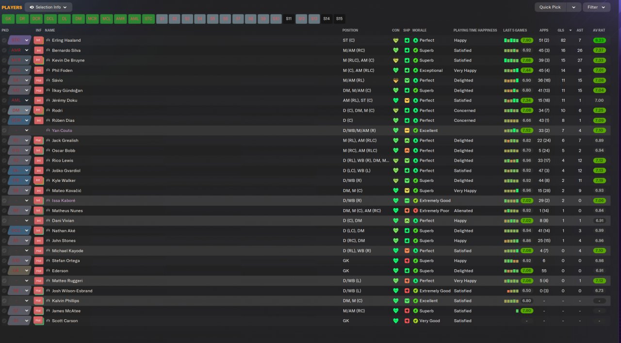
Task: Click Josh Wilson-Esbrand's morale icon
Action: [415, 291]
